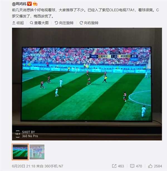
Task: Rotate the image left with 向左旋转
Action: tap(64, 23)
